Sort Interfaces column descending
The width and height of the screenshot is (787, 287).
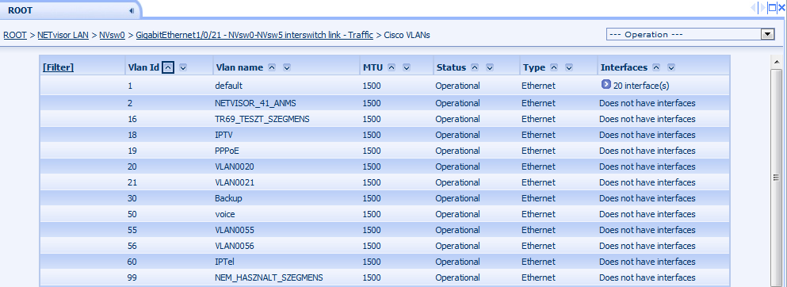coord(671,67)
